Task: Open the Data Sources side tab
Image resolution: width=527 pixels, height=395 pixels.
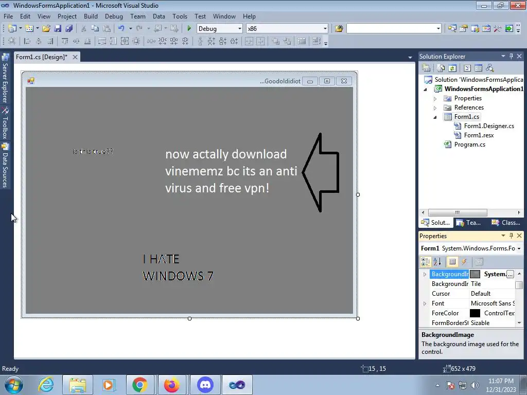Action: coord(5,166)
